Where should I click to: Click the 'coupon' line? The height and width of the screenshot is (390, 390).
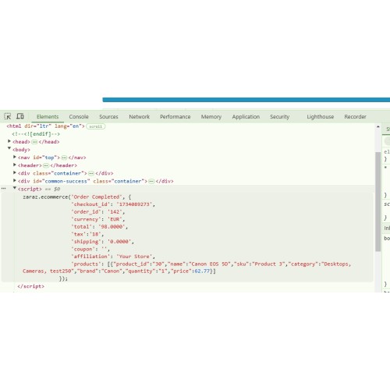point(90,249)
